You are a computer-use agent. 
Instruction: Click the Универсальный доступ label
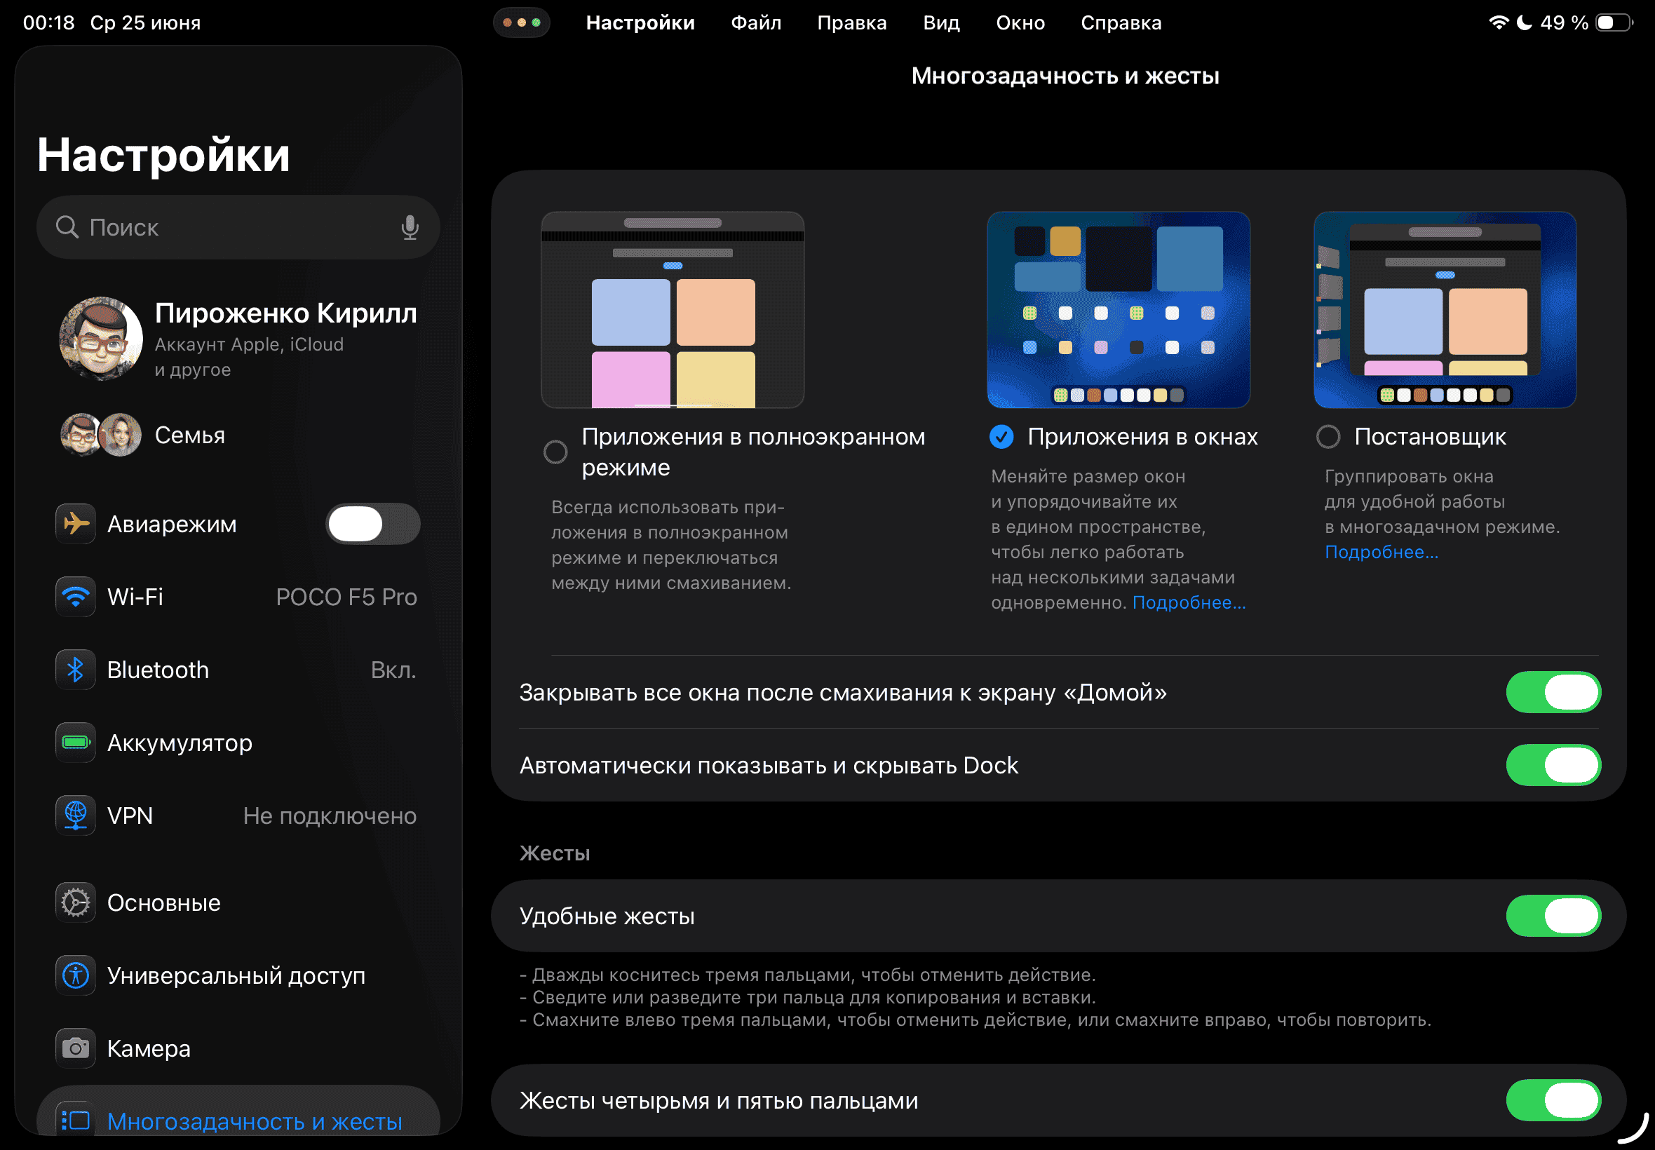click(236, 975)
